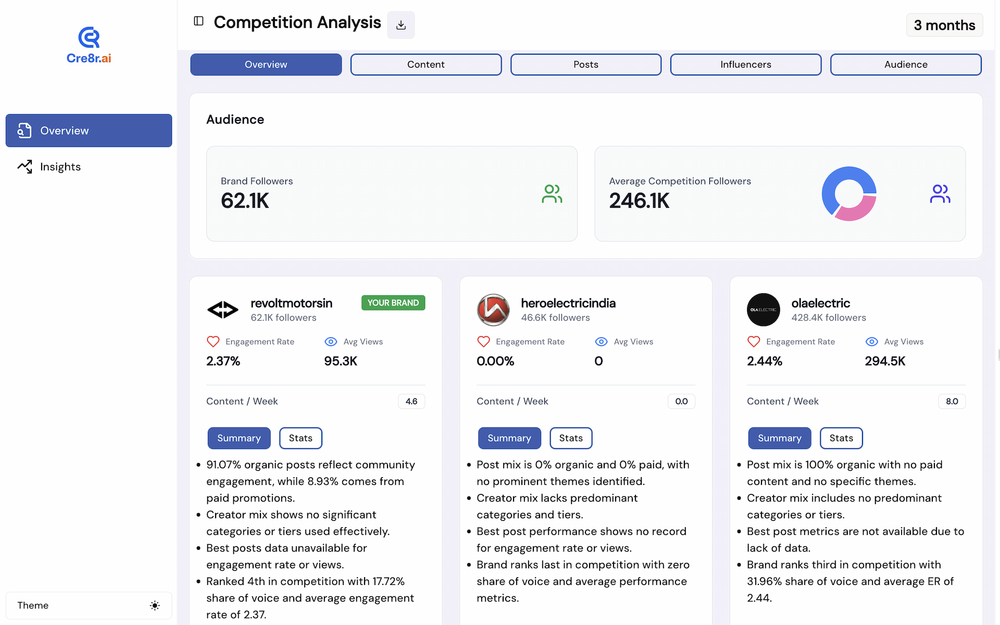The height and width of the screenshot is (625, 1000).
Task: Switch to the Influencers tab
Action: tap(746, 65)
